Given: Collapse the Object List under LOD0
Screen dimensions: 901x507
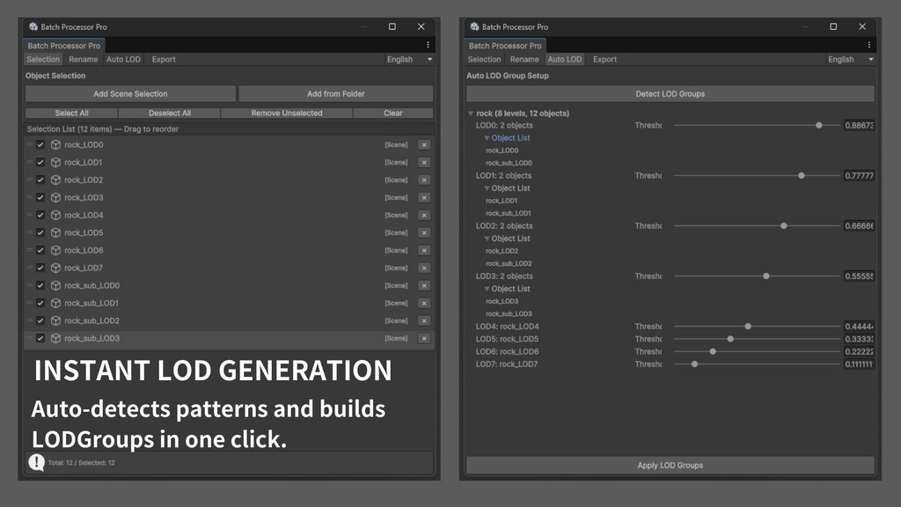Looking at the screenshot, I should tap(486, 137).
